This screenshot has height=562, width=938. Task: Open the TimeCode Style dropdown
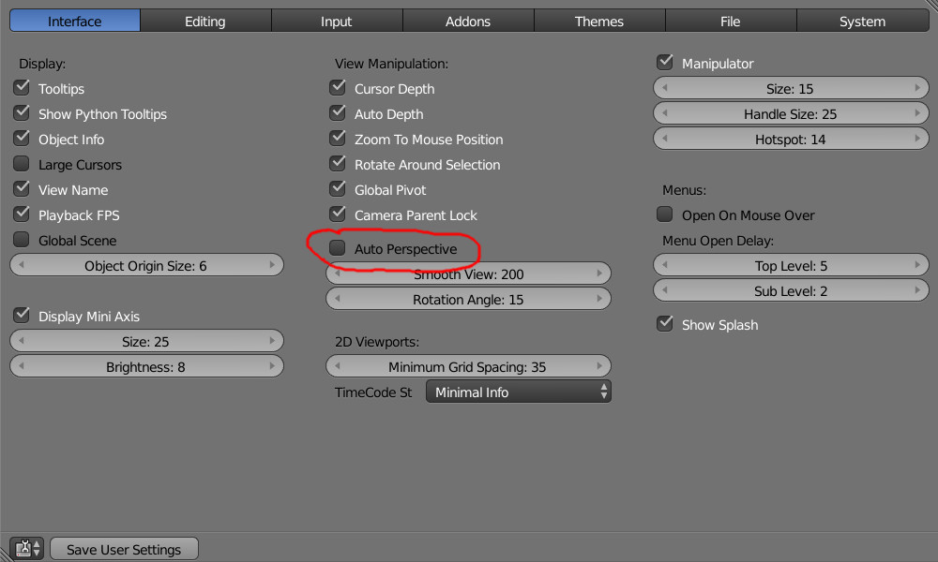point(518,392)
